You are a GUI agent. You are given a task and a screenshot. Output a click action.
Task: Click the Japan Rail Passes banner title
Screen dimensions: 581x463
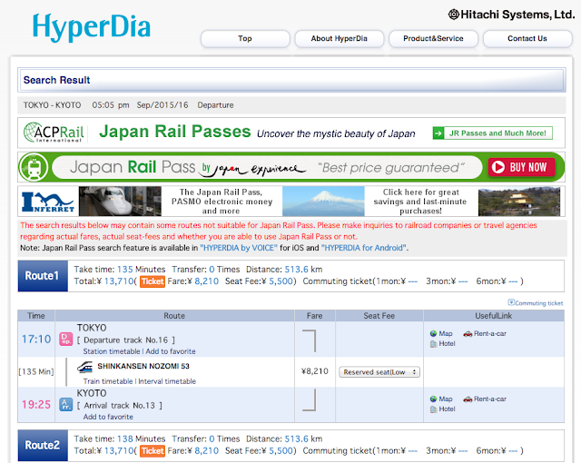tap(175, 132)
